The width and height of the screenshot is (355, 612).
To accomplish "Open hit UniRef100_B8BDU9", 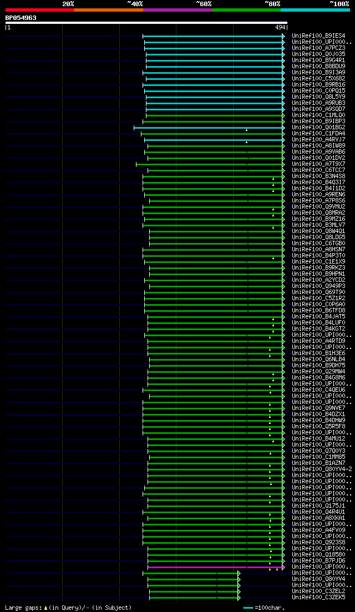I will coord(318,67).
